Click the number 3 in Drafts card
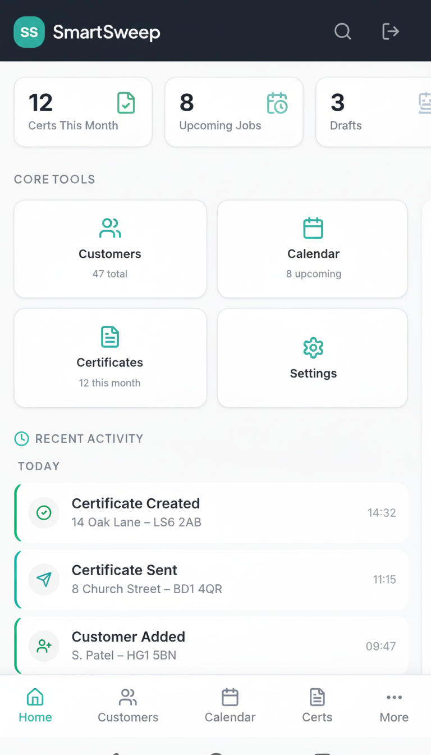Viewport: 431px width, 755px height. [337, 103]
